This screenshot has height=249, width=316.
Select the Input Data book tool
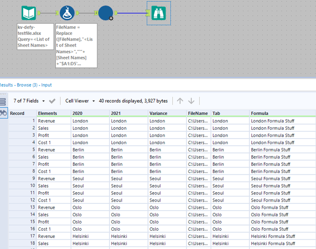(x=29, y=13)
